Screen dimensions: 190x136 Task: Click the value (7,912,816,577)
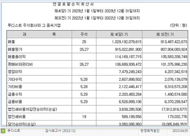174,109
